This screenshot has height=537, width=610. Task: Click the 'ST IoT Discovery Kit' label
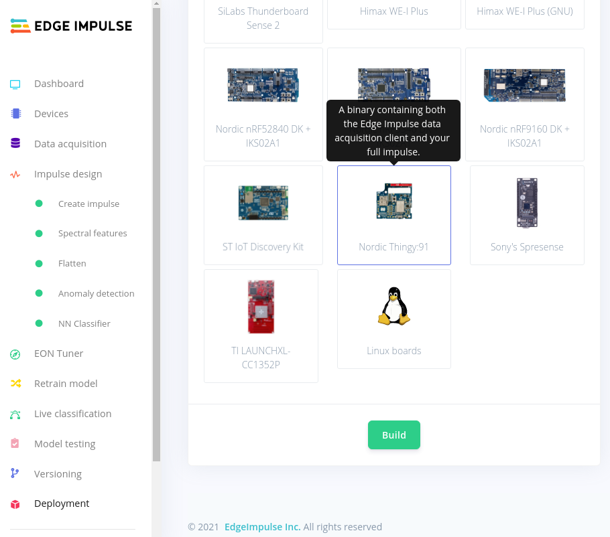coord(263,247)
